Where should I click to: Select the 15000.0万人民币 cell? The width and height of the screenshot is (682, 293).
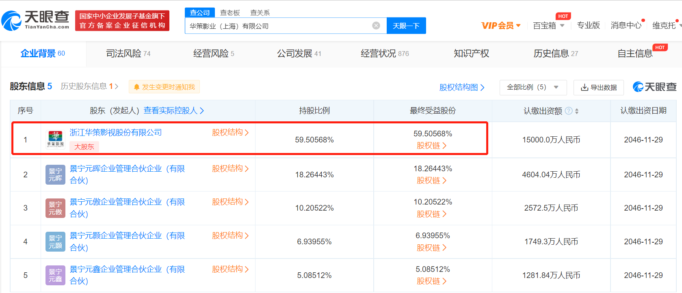click(551, 140)
